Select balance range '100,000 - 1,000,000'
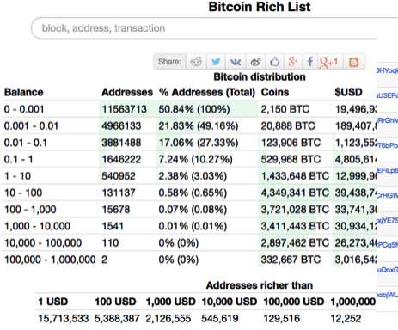The image size is (398, 330). point(50,260)
